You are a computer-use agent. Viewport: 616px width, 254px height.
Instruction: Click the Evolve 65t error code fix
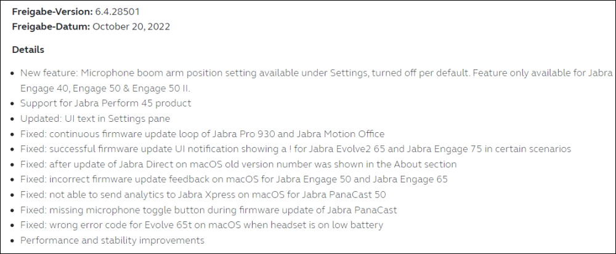[201, 225]
